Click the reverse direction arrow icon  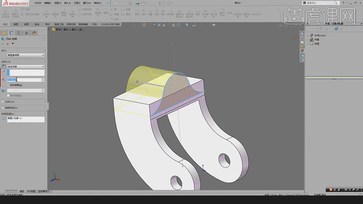tap(4, 67)
